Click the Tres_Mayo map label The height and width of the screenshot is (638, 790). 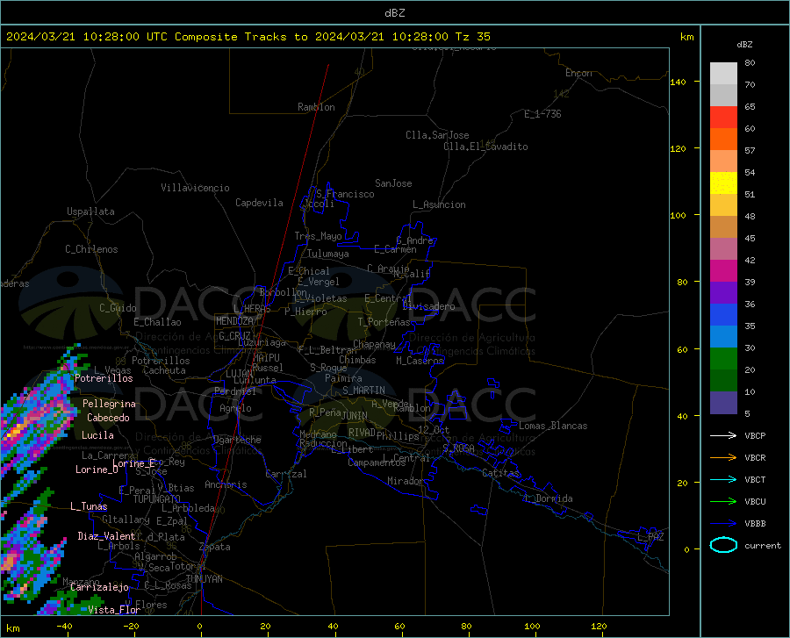(x=318, y=236)
